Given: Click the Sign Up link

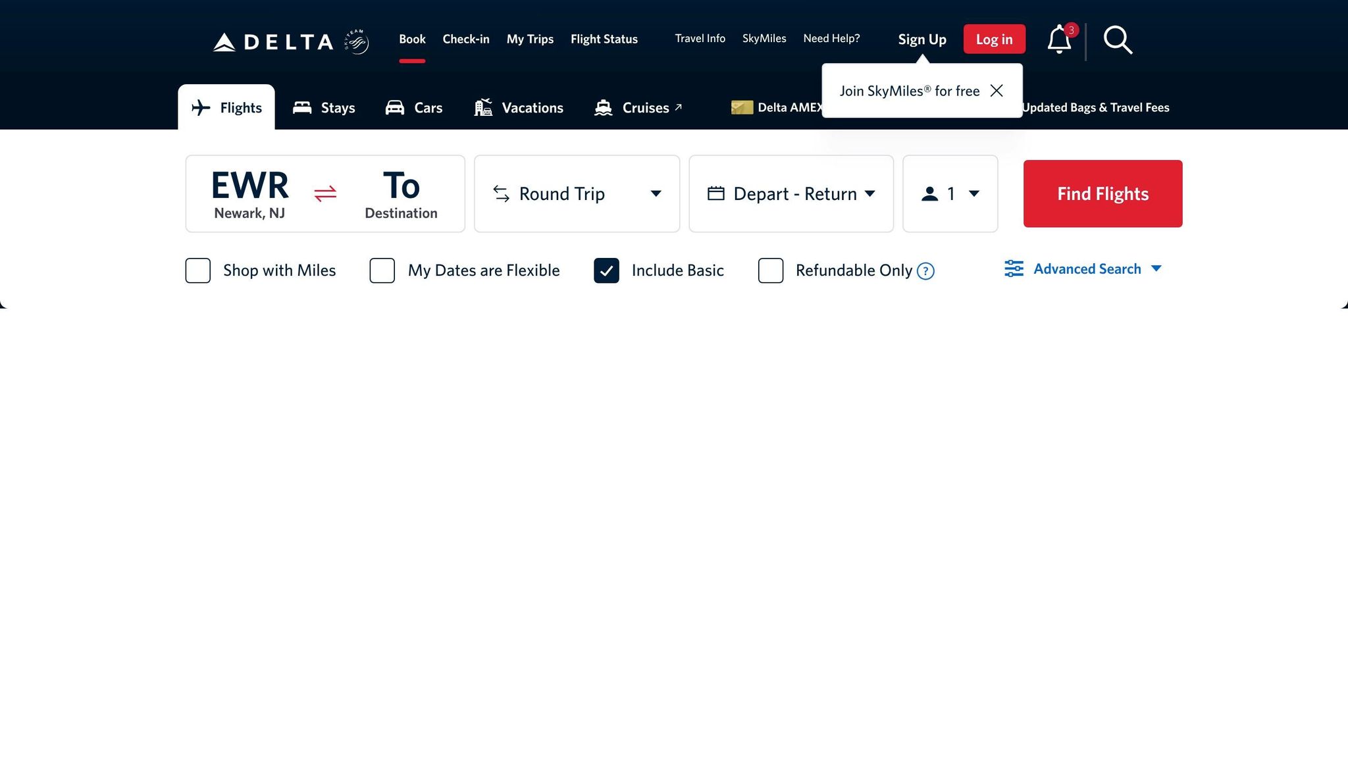Looking at the screenshot, I should [x=922, y=39].
